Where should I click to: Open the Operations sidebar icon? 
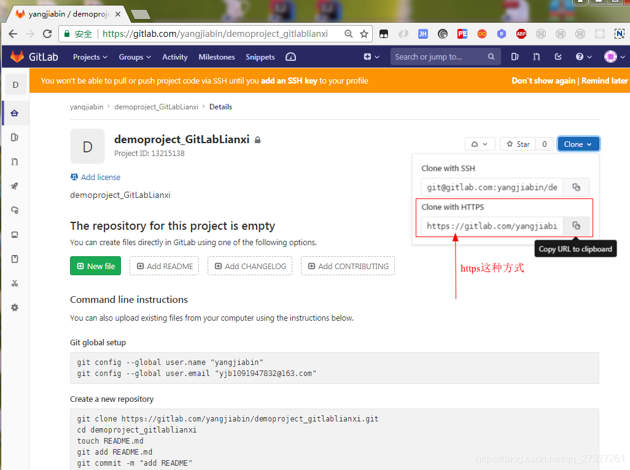click(x=15, y=210)
